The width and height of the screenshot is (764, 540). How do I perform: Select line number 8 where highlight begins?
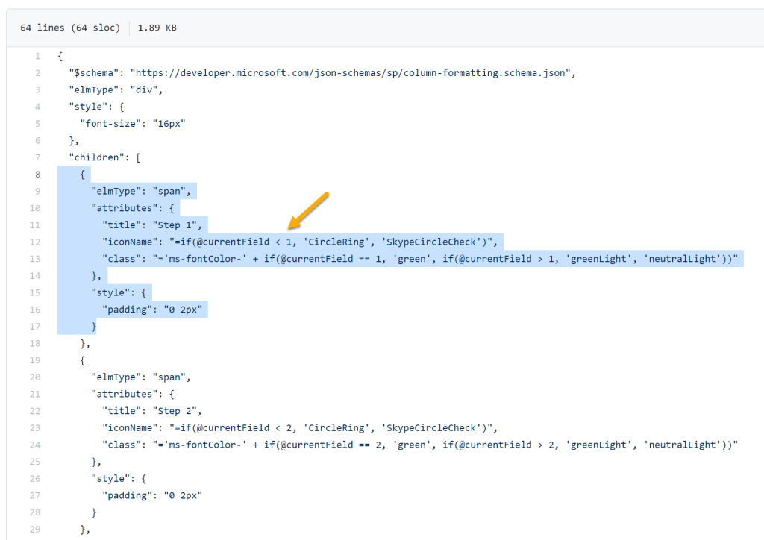click(37, 174)
